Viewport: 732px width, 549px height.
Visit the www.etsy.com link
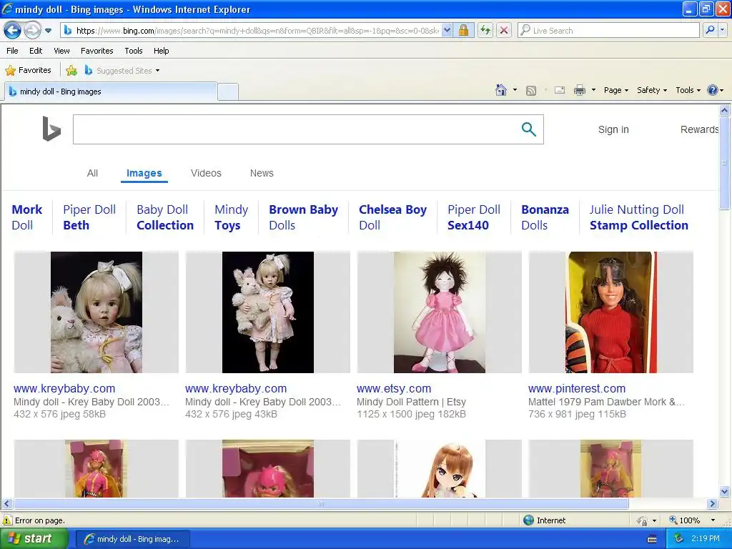(394, 388)
